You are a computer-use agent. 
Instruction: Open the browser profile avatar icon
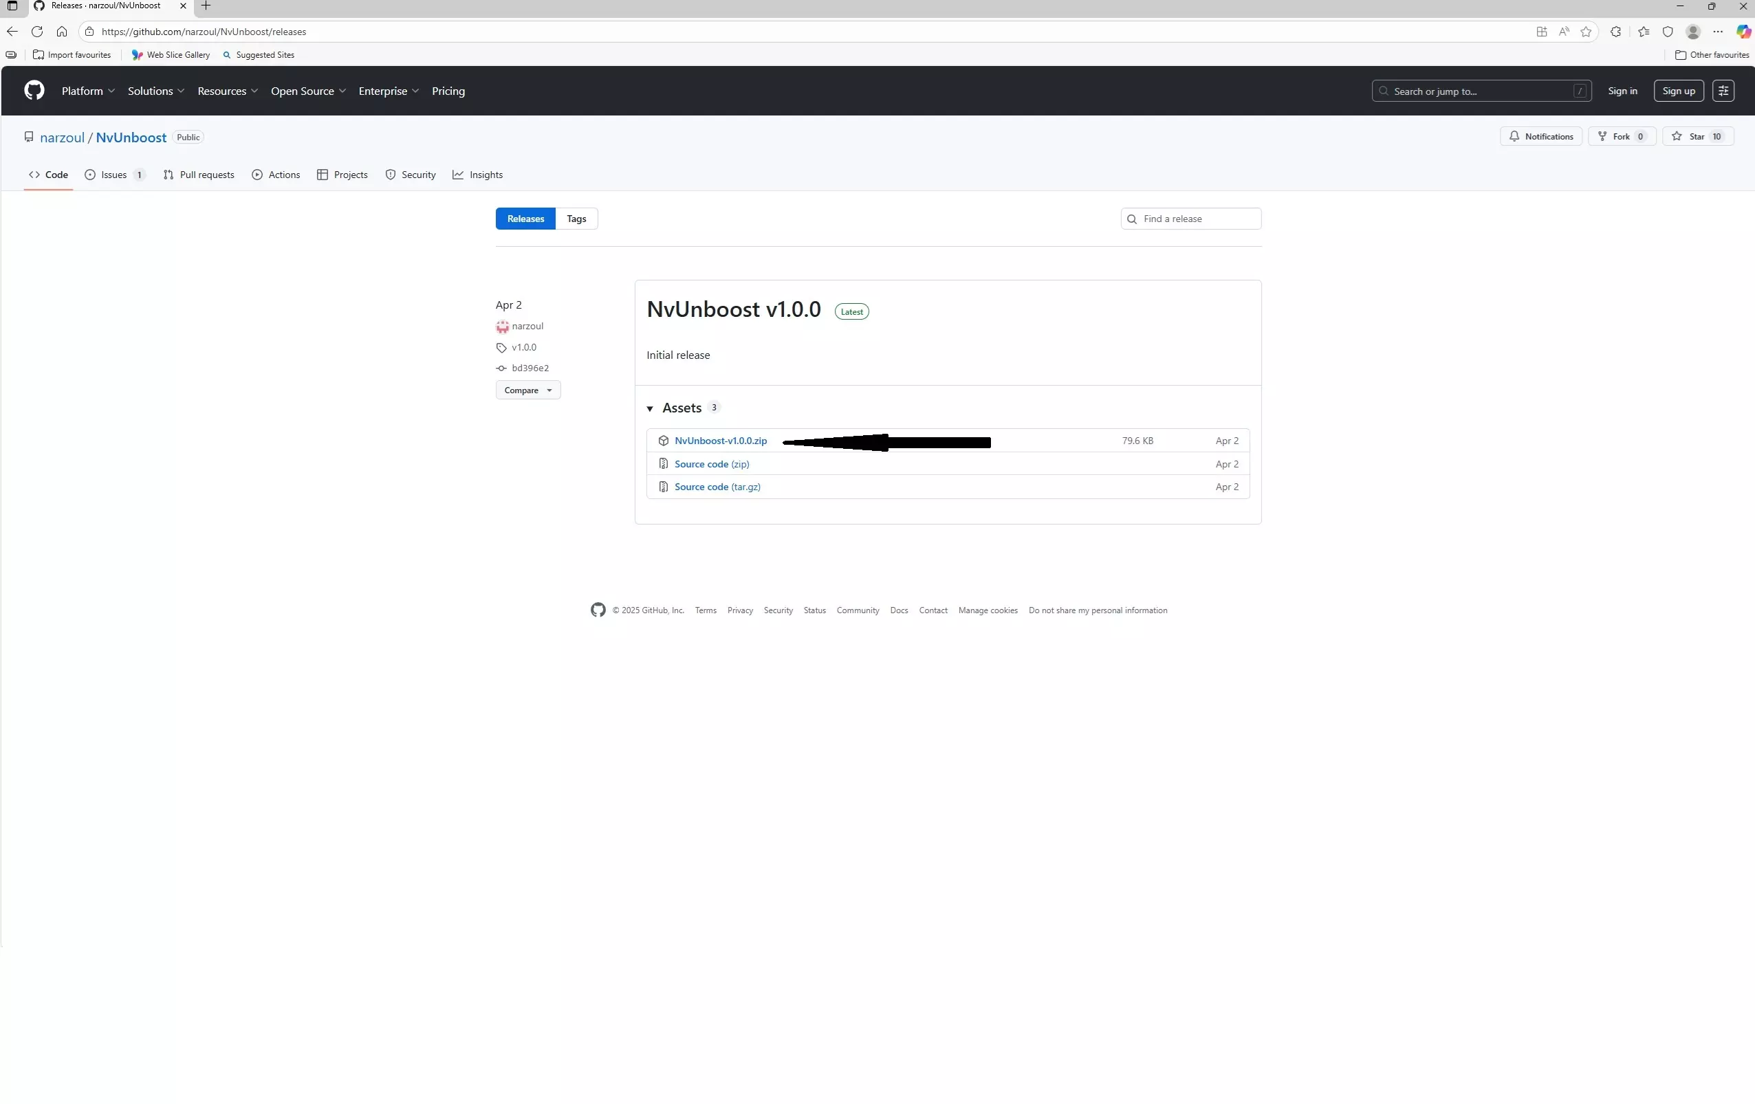coord(1693,32)
